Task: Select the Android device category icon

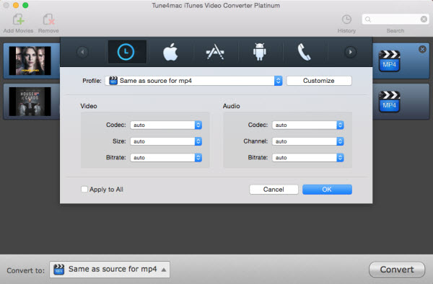Action: tap(260, 52)
